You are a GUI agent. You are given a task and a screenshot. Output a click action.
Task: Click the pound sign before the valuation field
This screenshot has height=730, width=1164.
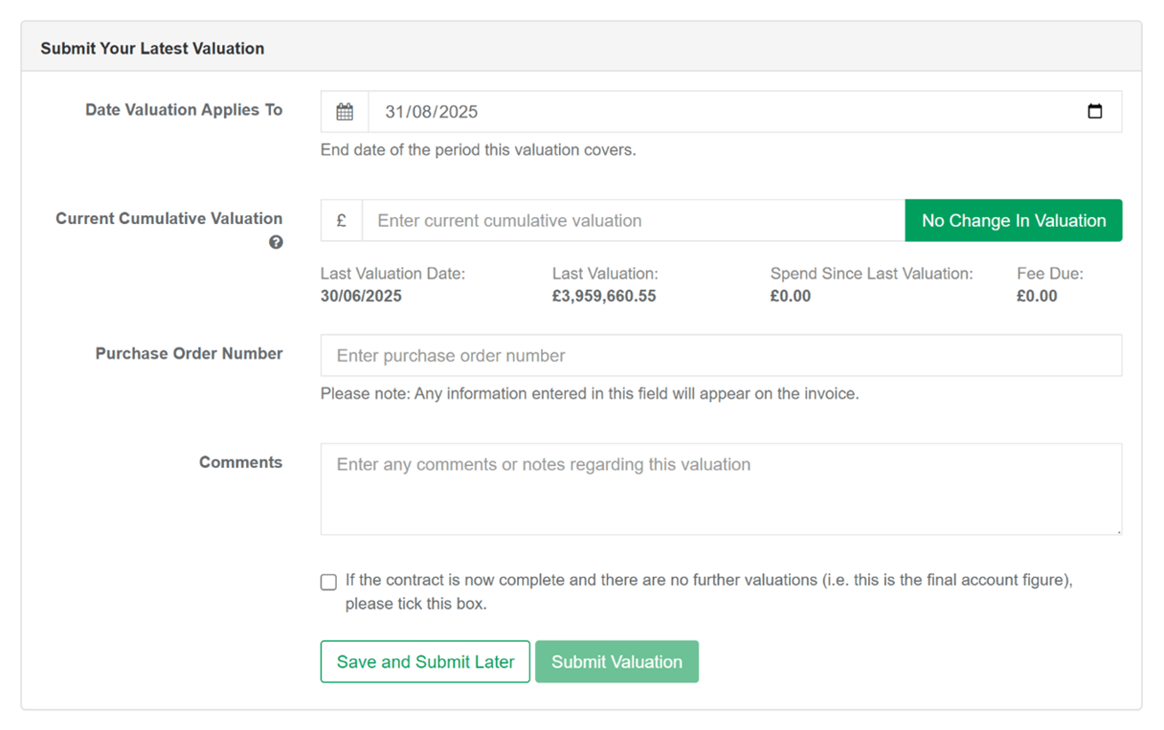[x=341, y=220]
